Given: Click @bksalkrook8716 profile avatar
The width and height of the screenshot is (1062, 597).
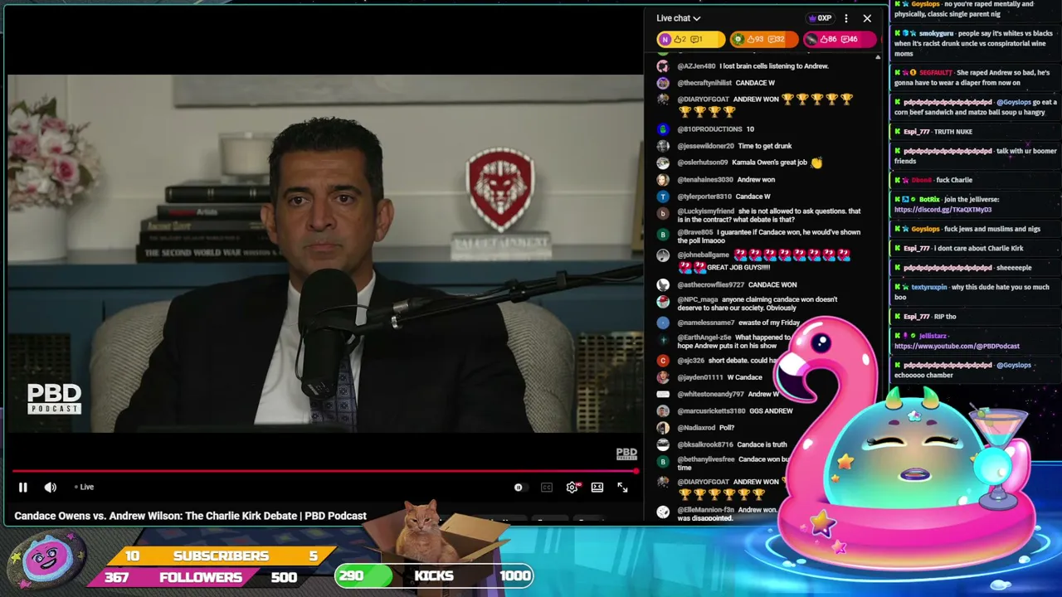Looking at the screenshot, I should click(663, 444).
